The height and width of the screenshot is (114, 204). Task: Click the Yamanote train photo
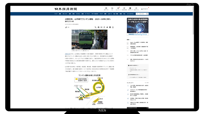click(x=90, y=40)
